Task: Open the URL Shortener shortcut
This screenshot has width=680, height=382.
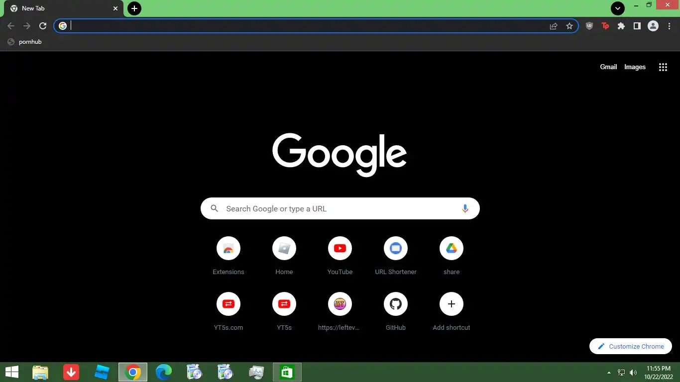Action: (396, 256)
